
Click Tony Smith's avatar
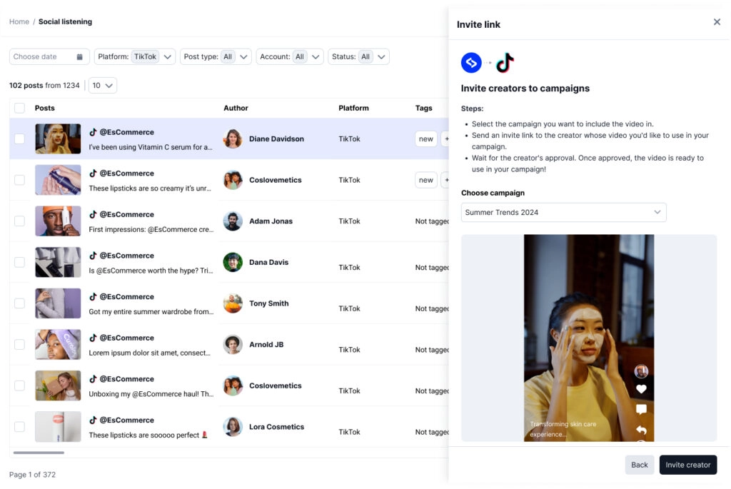click(x=233, y=303)
